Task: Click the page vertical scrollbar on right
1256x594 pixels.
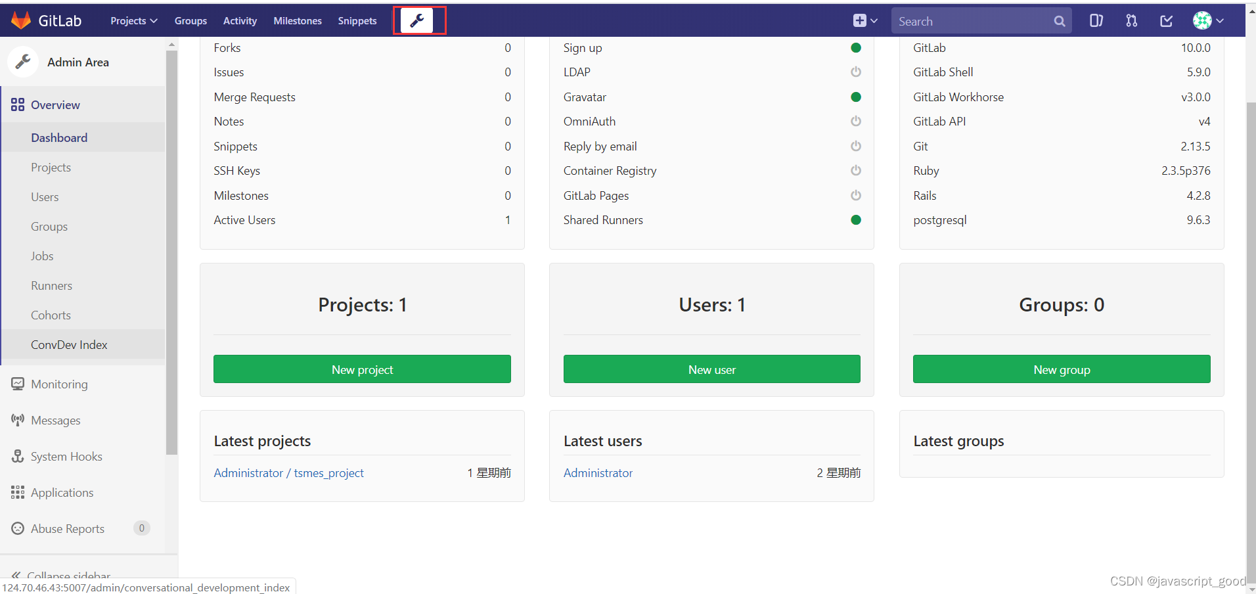Action: click(x=1251, y=342)
